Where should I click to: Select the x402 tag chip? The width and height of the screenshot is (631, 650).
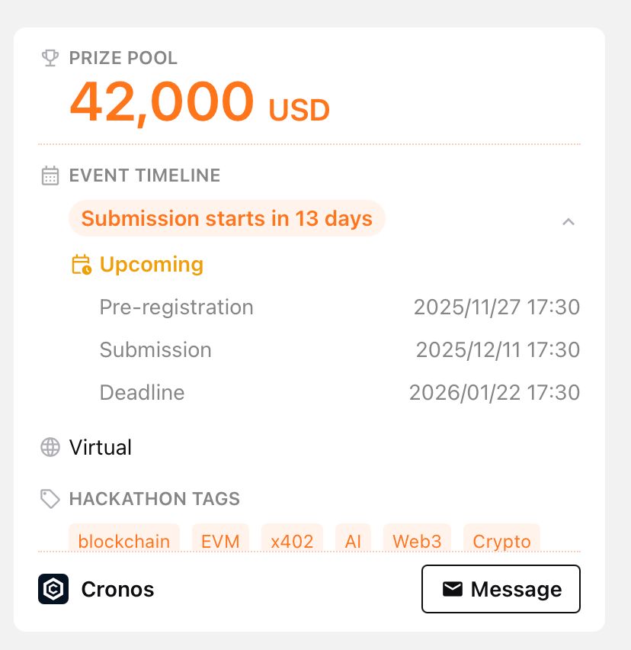[292, 541]
